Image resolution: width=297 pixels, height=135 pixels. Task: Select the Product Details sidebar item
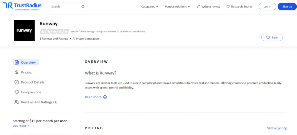pos(33,82)
